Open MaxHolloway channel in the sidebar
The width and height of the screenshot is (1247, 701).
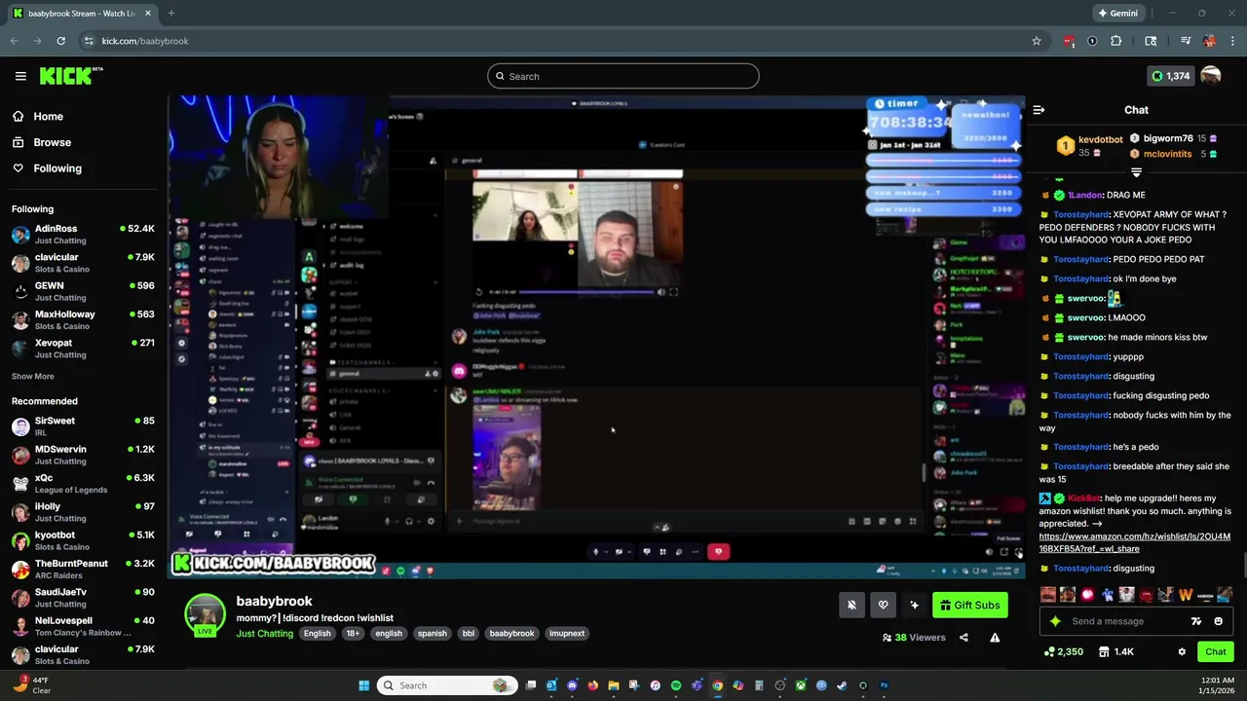click(x=83, y=320)
